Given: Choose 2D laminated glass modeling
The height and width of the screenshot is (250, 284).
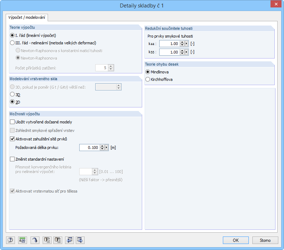Looking at the screenshot, I should (12, 102).
